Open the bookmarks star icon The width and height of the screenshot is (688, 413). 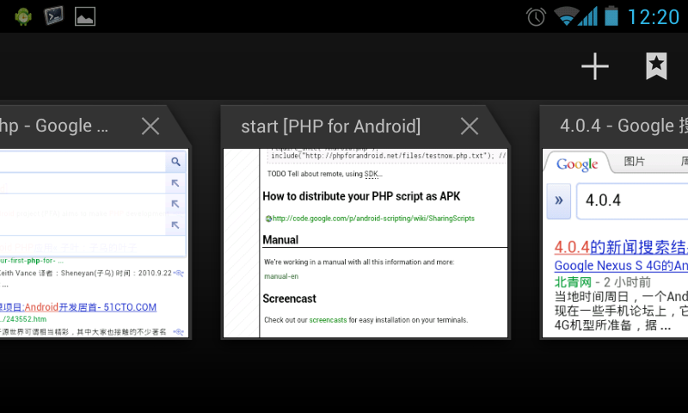[656, 66]
